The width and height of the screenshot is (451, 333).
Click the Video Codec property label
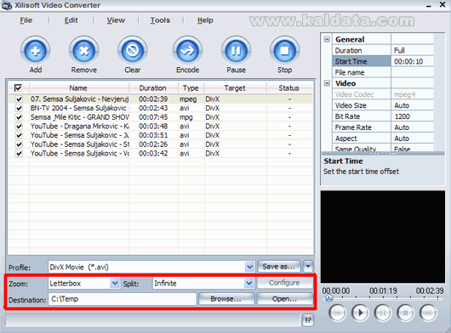pyautogui.click(x=354, y=94)
